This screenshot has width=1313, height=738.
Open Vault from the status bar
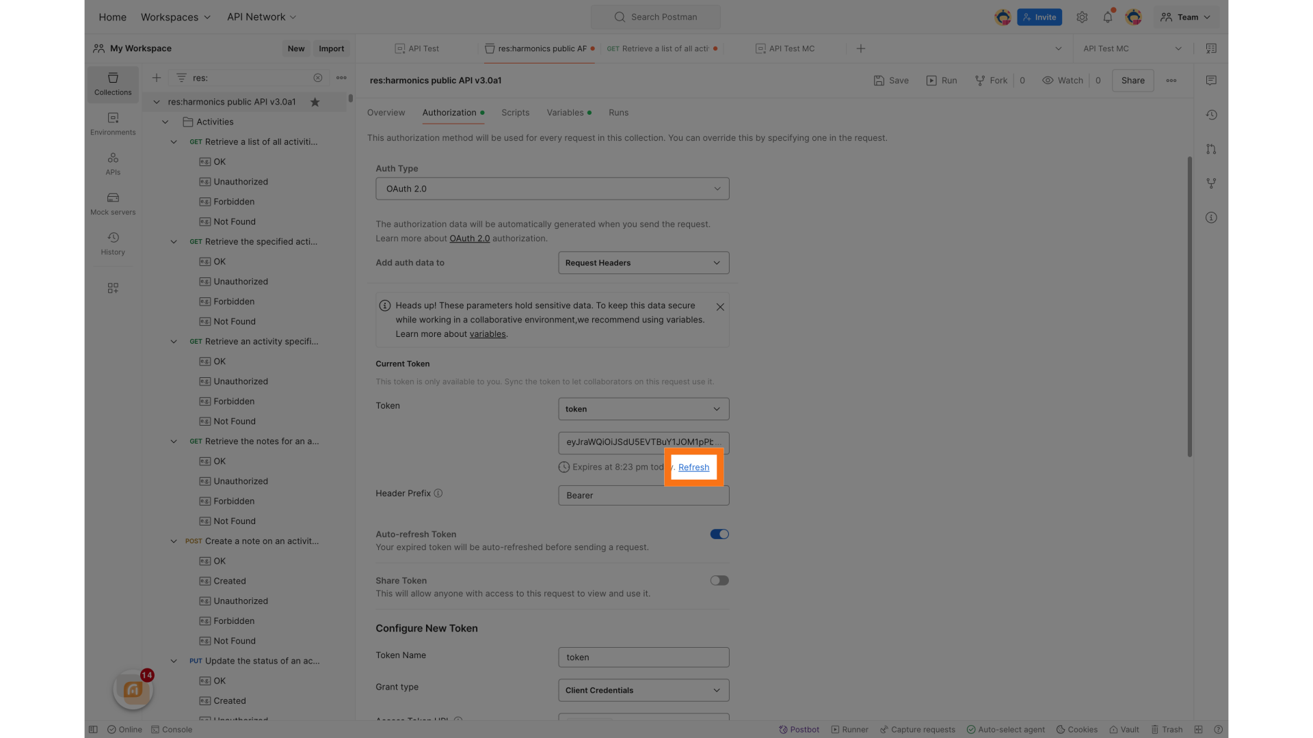tap(1124, 729)
